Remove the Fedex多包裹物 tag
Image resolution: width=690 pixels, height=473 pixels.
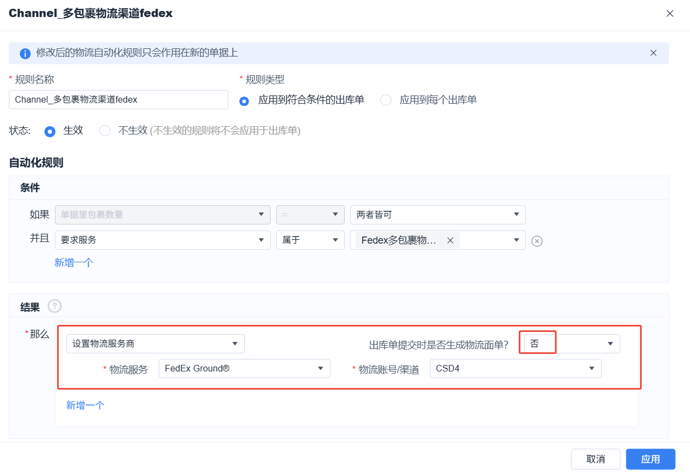pyautogui.click(x=450, y=240)
